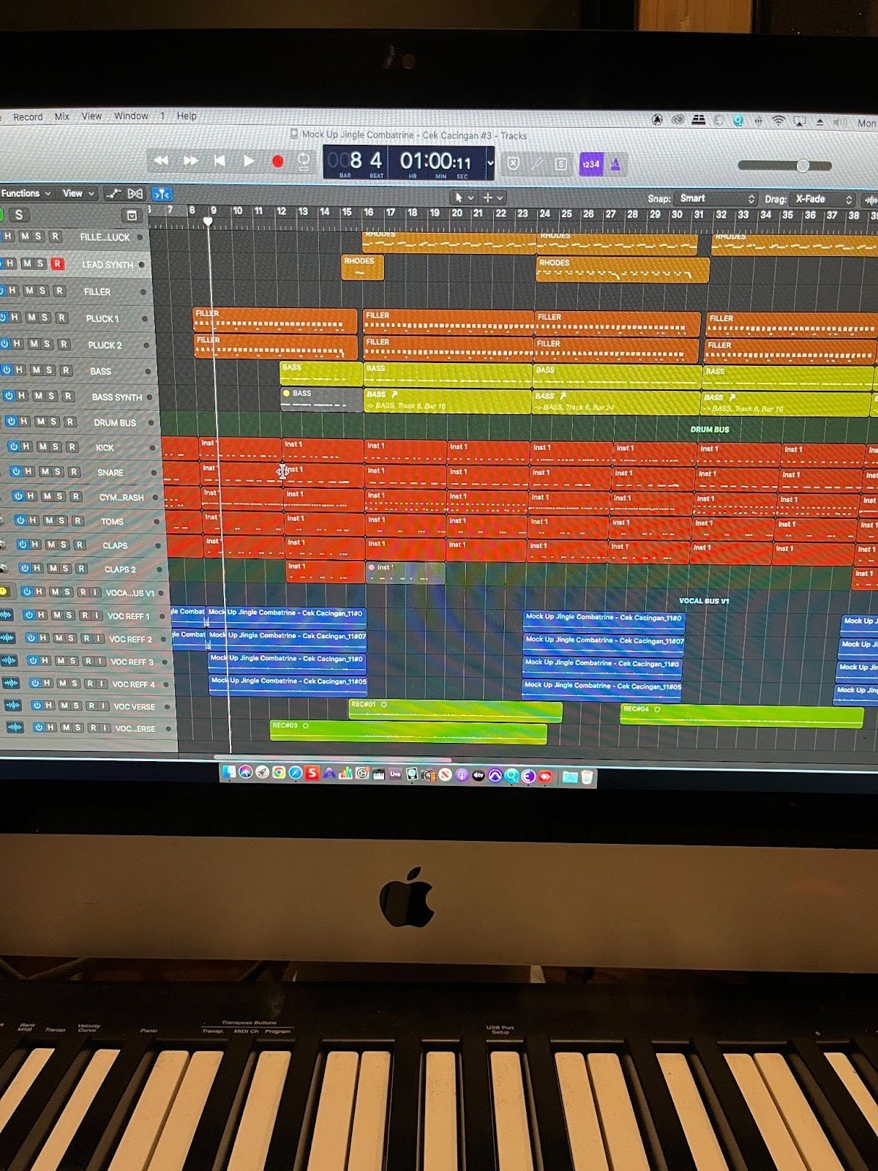Select the REC#01 audio region
878x1171 pixels.
[x=455, y=710]
